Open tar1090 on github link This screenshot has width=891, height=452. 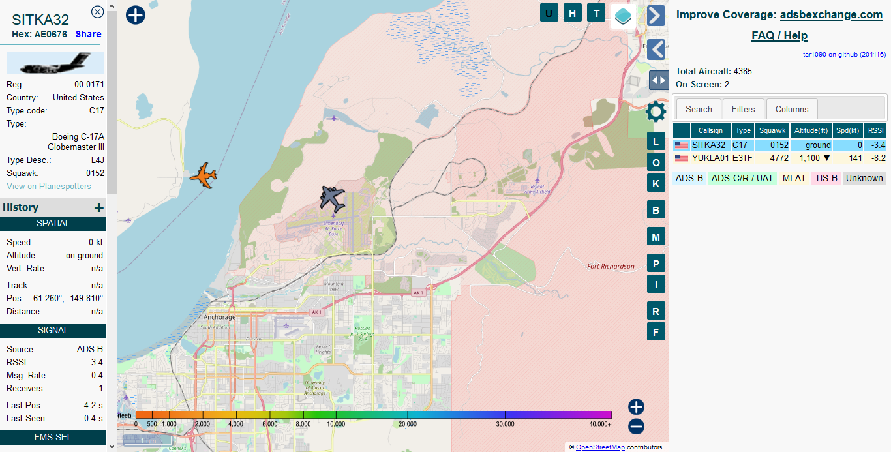click(844, 55)
